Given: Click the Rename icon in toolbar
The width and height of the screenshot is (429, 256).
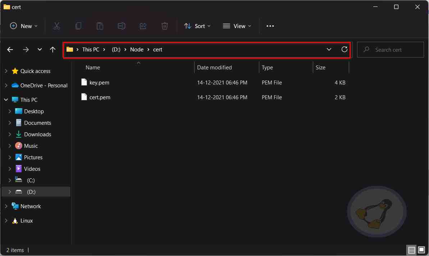Looking at the screenshot, I should tap(122, 26).
